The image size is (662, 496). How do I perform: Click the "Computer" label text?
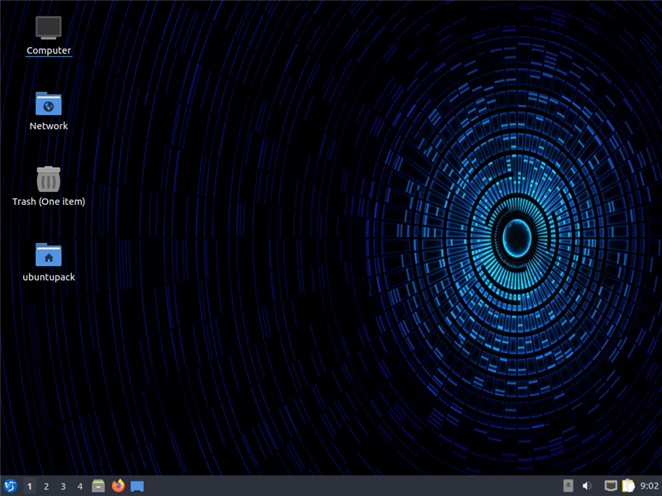pyautogui.click(x=49, y=50)
